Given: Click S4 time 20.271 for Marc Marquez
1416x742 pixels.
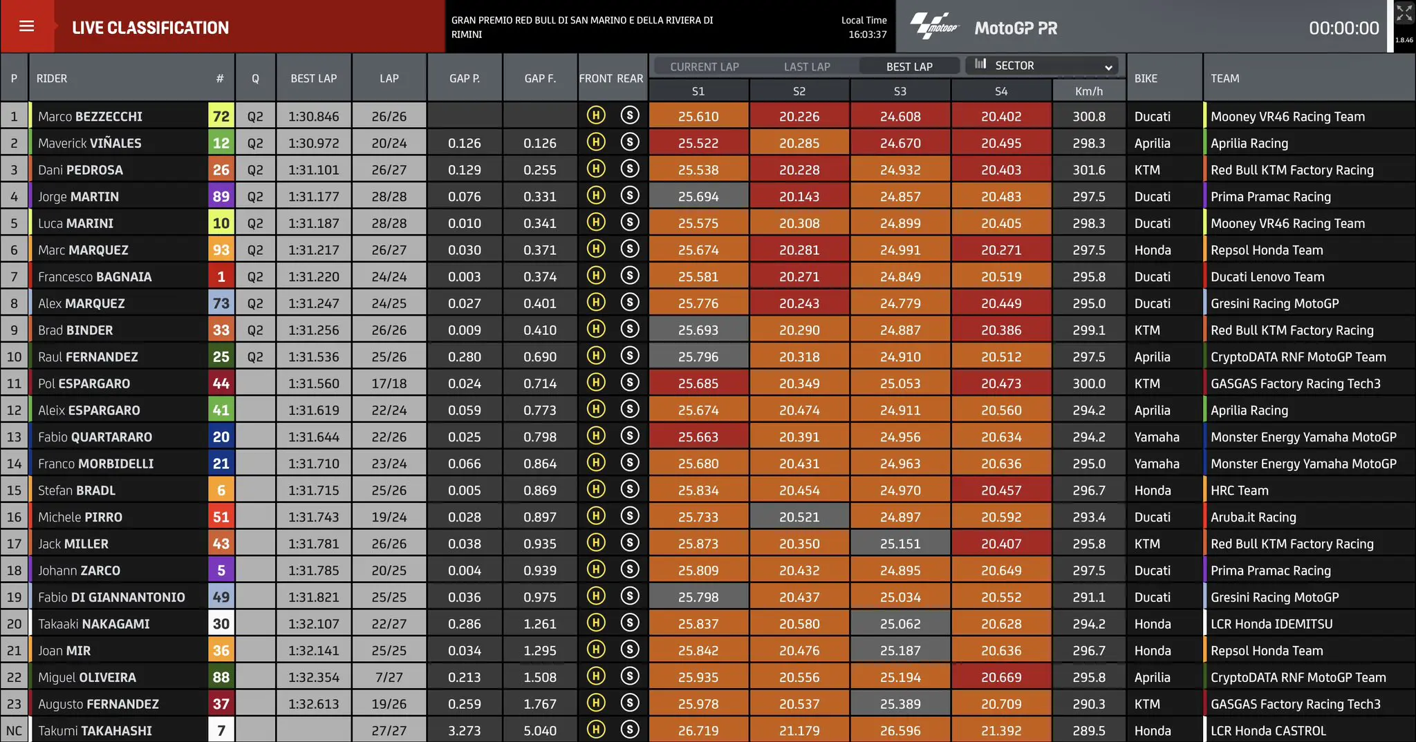Looking at the screenshot, I should [1001, 249].
